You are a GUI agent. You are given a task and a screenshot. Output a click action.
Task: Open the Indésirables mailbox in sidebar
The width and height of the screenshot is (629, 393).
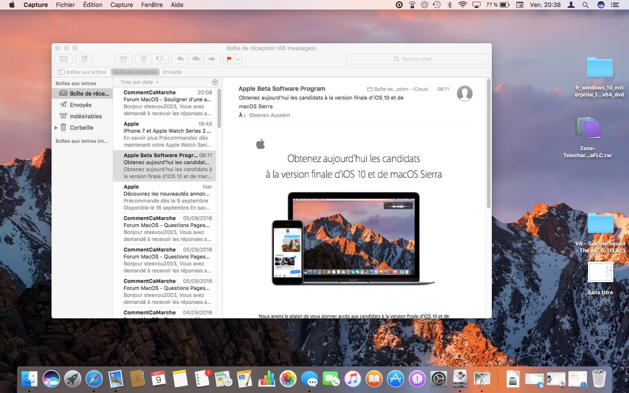pos(83,116)
